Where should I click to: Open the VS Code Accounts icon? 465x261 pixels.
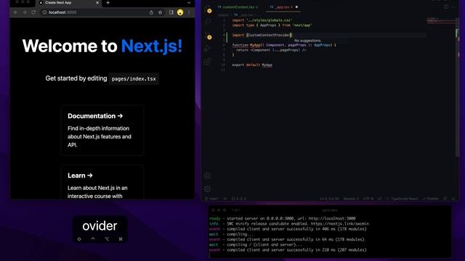208,175
